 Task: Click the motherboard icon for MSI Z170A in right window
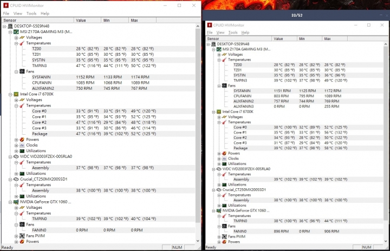point(219,49)
